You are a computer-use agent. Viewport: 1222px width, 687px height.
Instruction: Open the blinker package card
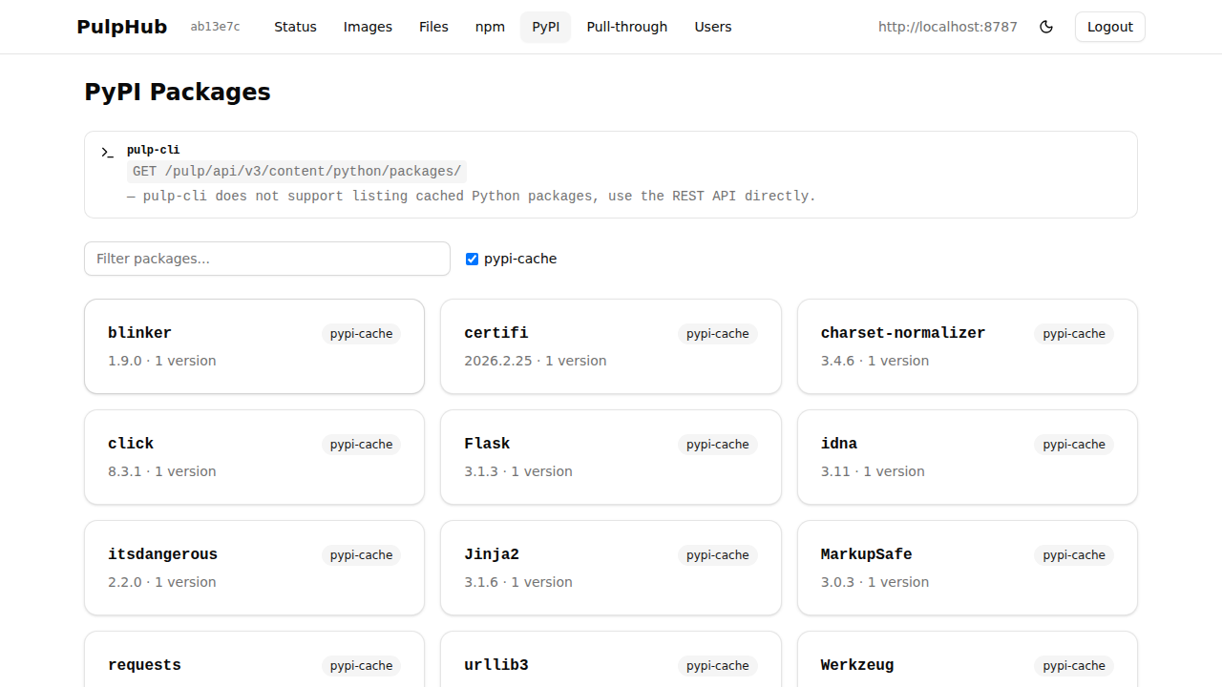coord(254,345)
